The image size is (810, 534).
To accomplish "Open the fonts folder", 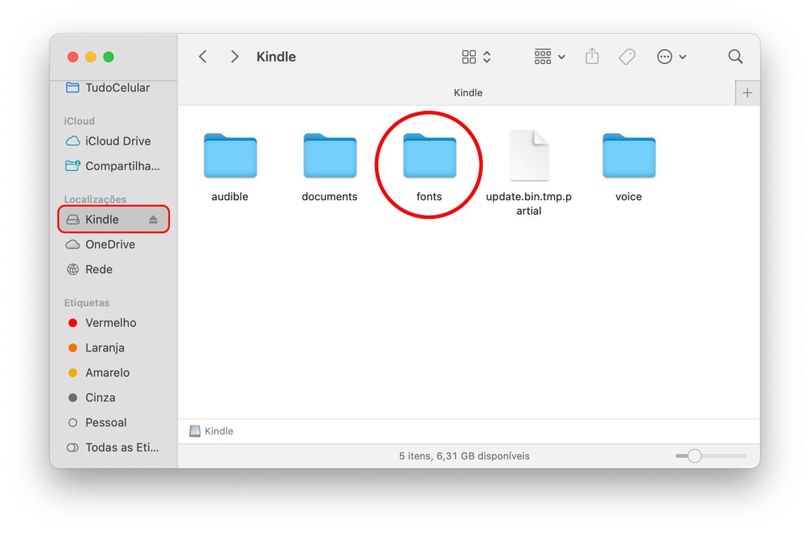I will click(429, 157).
